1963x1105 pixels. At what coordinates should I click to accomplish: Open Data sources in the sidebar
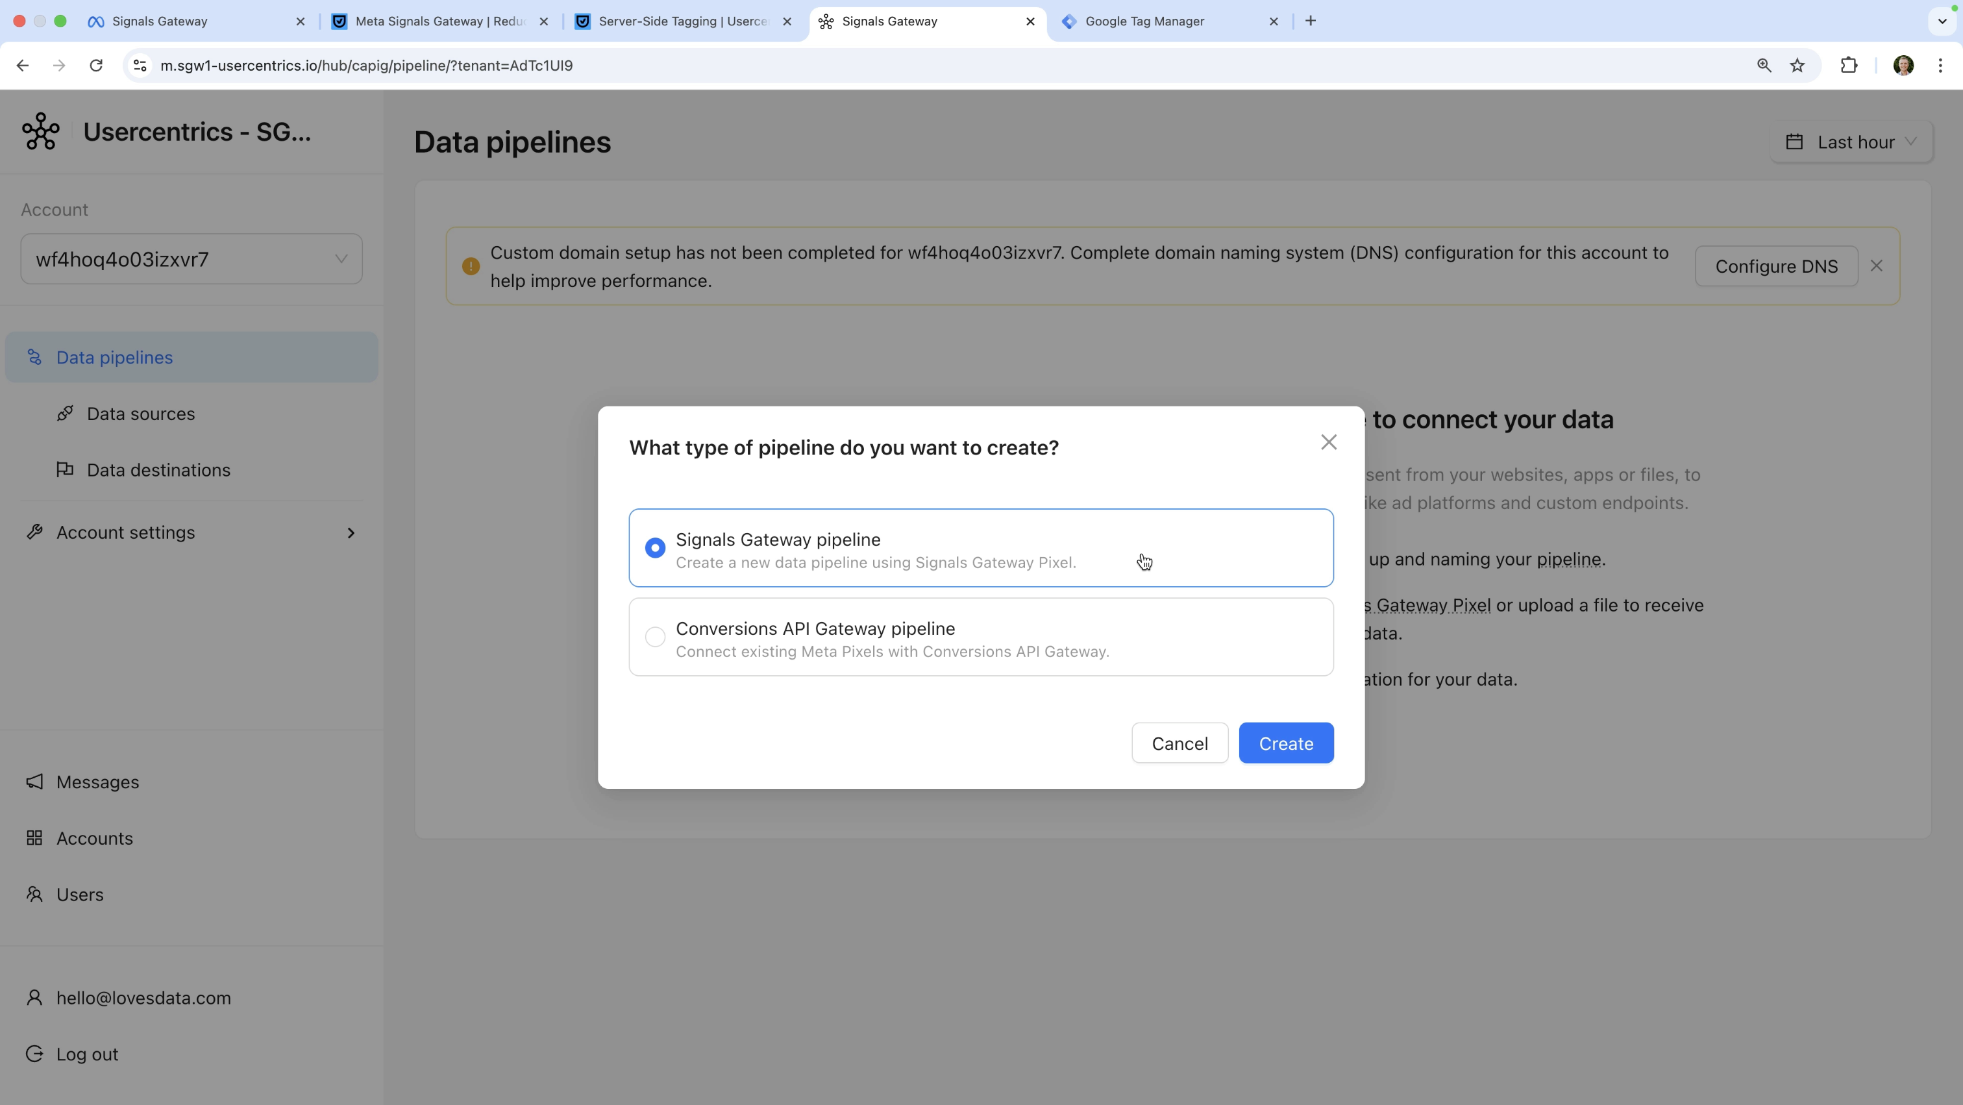[140, 414]
